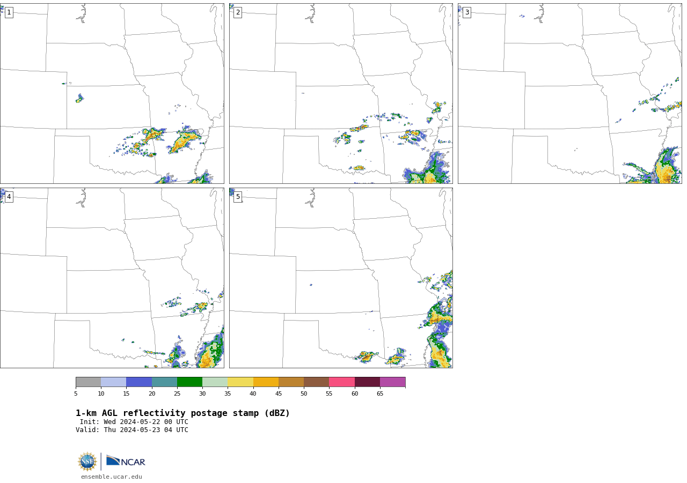Open ensemble member 4 reflectivity map
Screen dimensions: 687x483
tap(112, 278)
